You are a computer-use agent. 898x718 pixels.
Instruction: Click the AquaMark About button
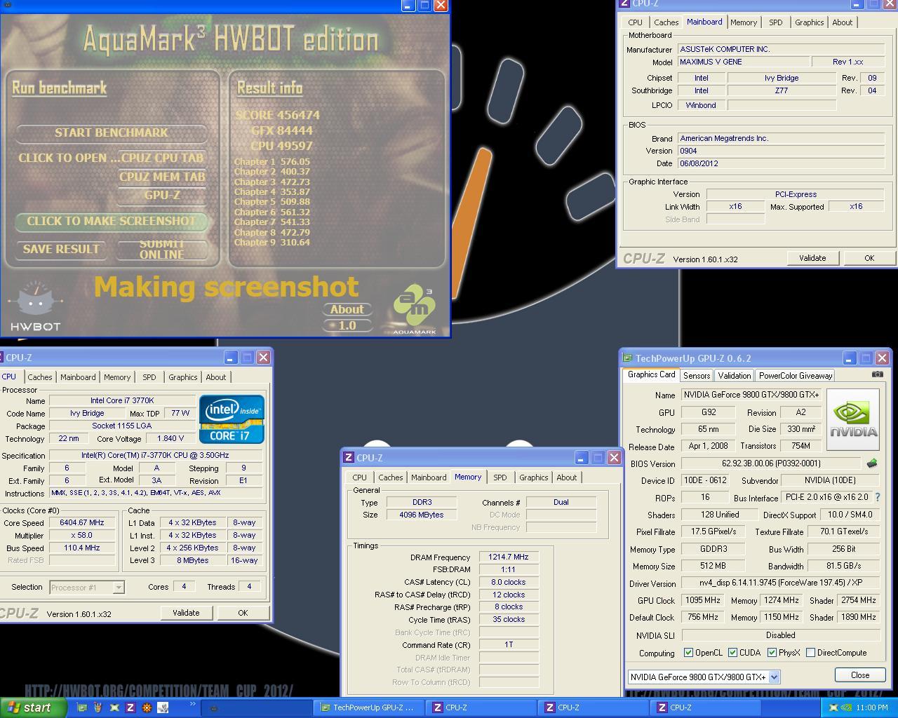[347, 309]
